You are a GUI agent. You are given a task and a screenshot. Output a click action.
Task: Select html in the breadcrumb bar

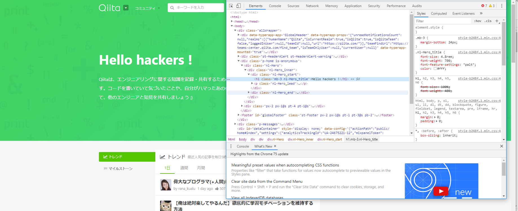point(232,139)
